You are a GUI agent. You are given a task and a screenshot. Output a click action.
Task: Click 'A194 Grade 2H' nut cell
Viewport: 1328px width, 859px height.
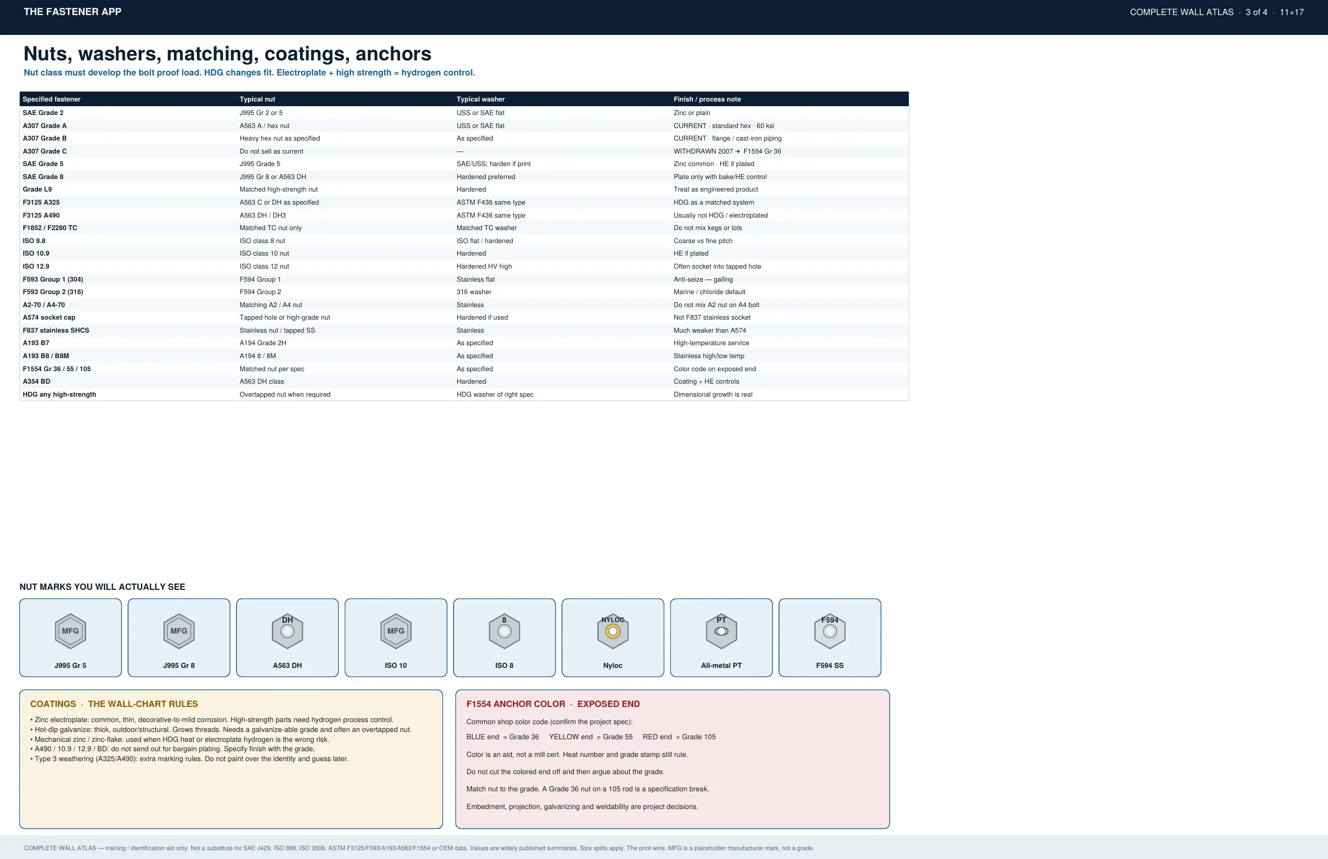click(263, 343)
